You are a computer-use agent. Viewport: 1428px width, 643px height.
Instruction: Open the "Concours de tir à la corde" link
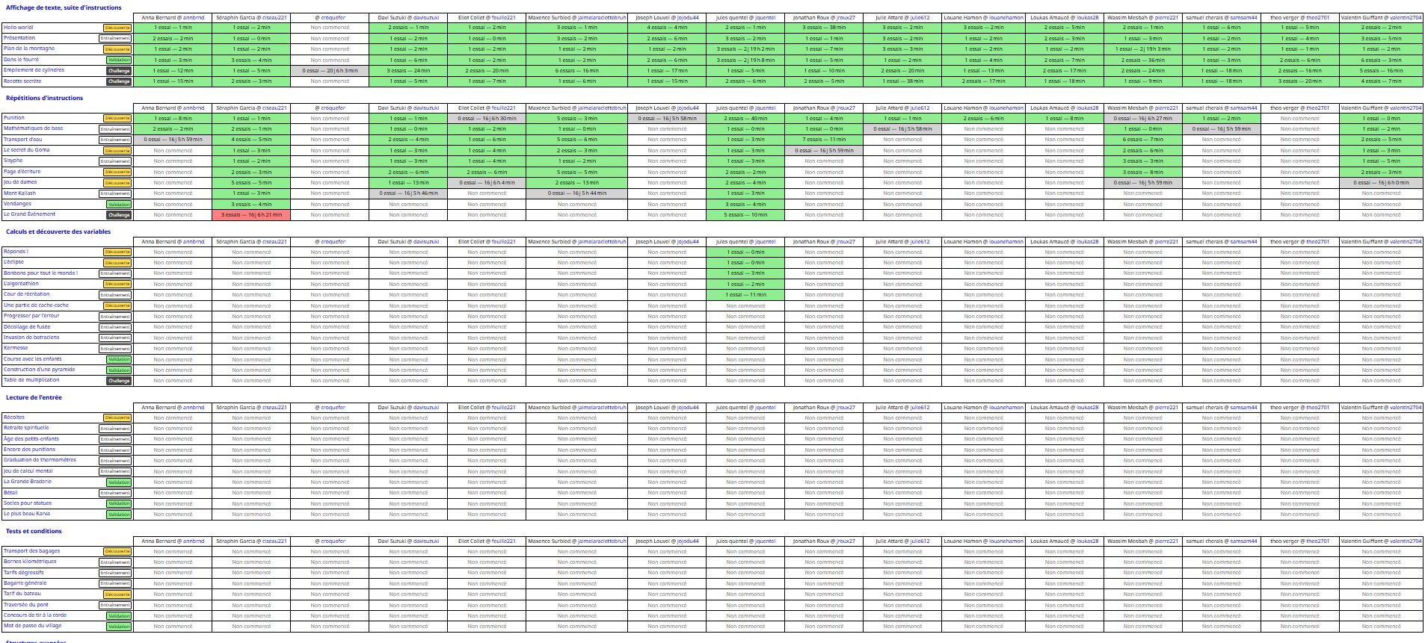click(x=35, y=615)
